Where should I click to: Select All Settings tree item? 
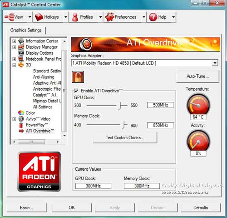[x=43, y=107]
